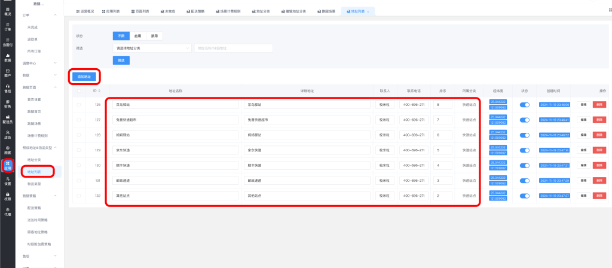Select the 应用 icon in sidebar
612x268 pixels.
(x=8, y=165)
